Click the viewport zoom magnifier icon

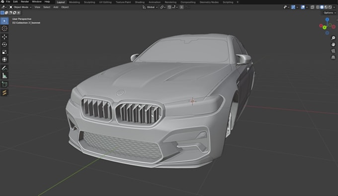[333, 38]
